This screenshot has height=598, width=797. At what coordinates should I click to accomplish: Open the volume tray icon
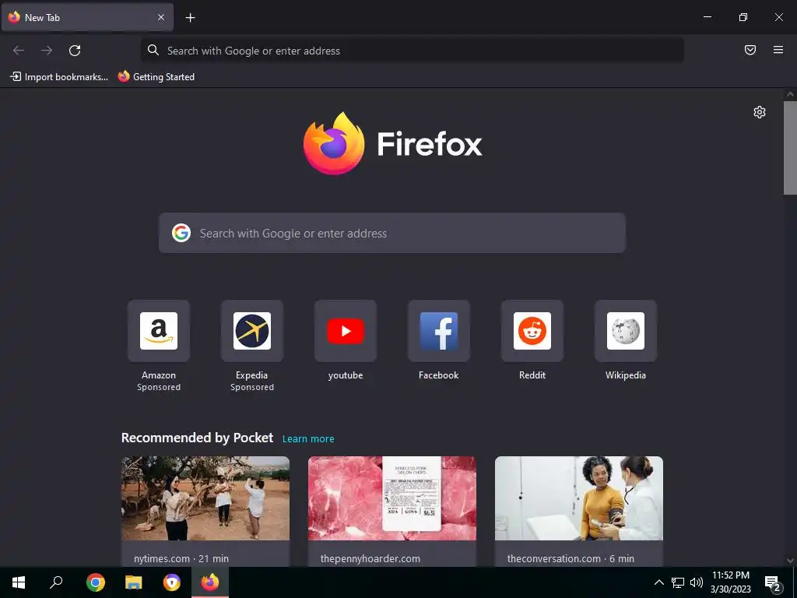[697, 582]
